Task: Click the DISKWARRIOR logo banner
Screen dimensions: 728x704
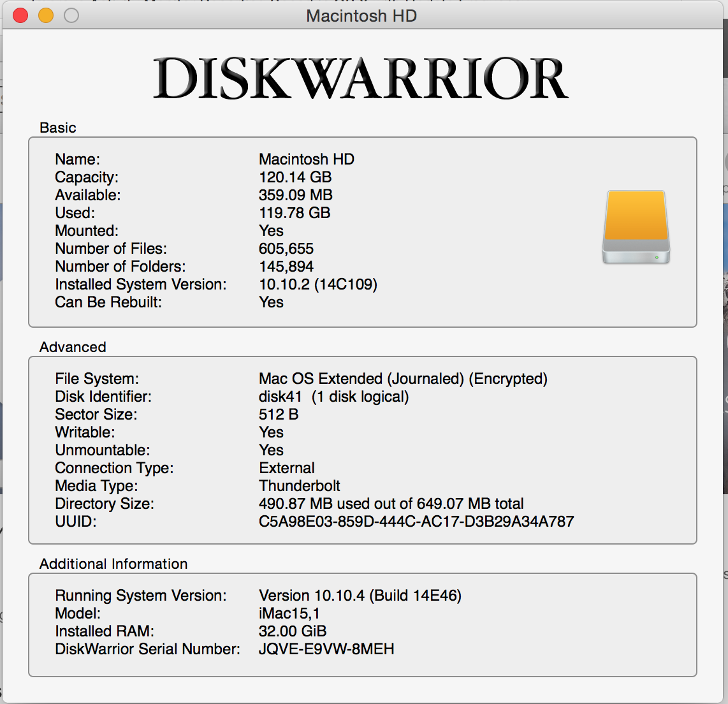Action: [x=361, y=78]
